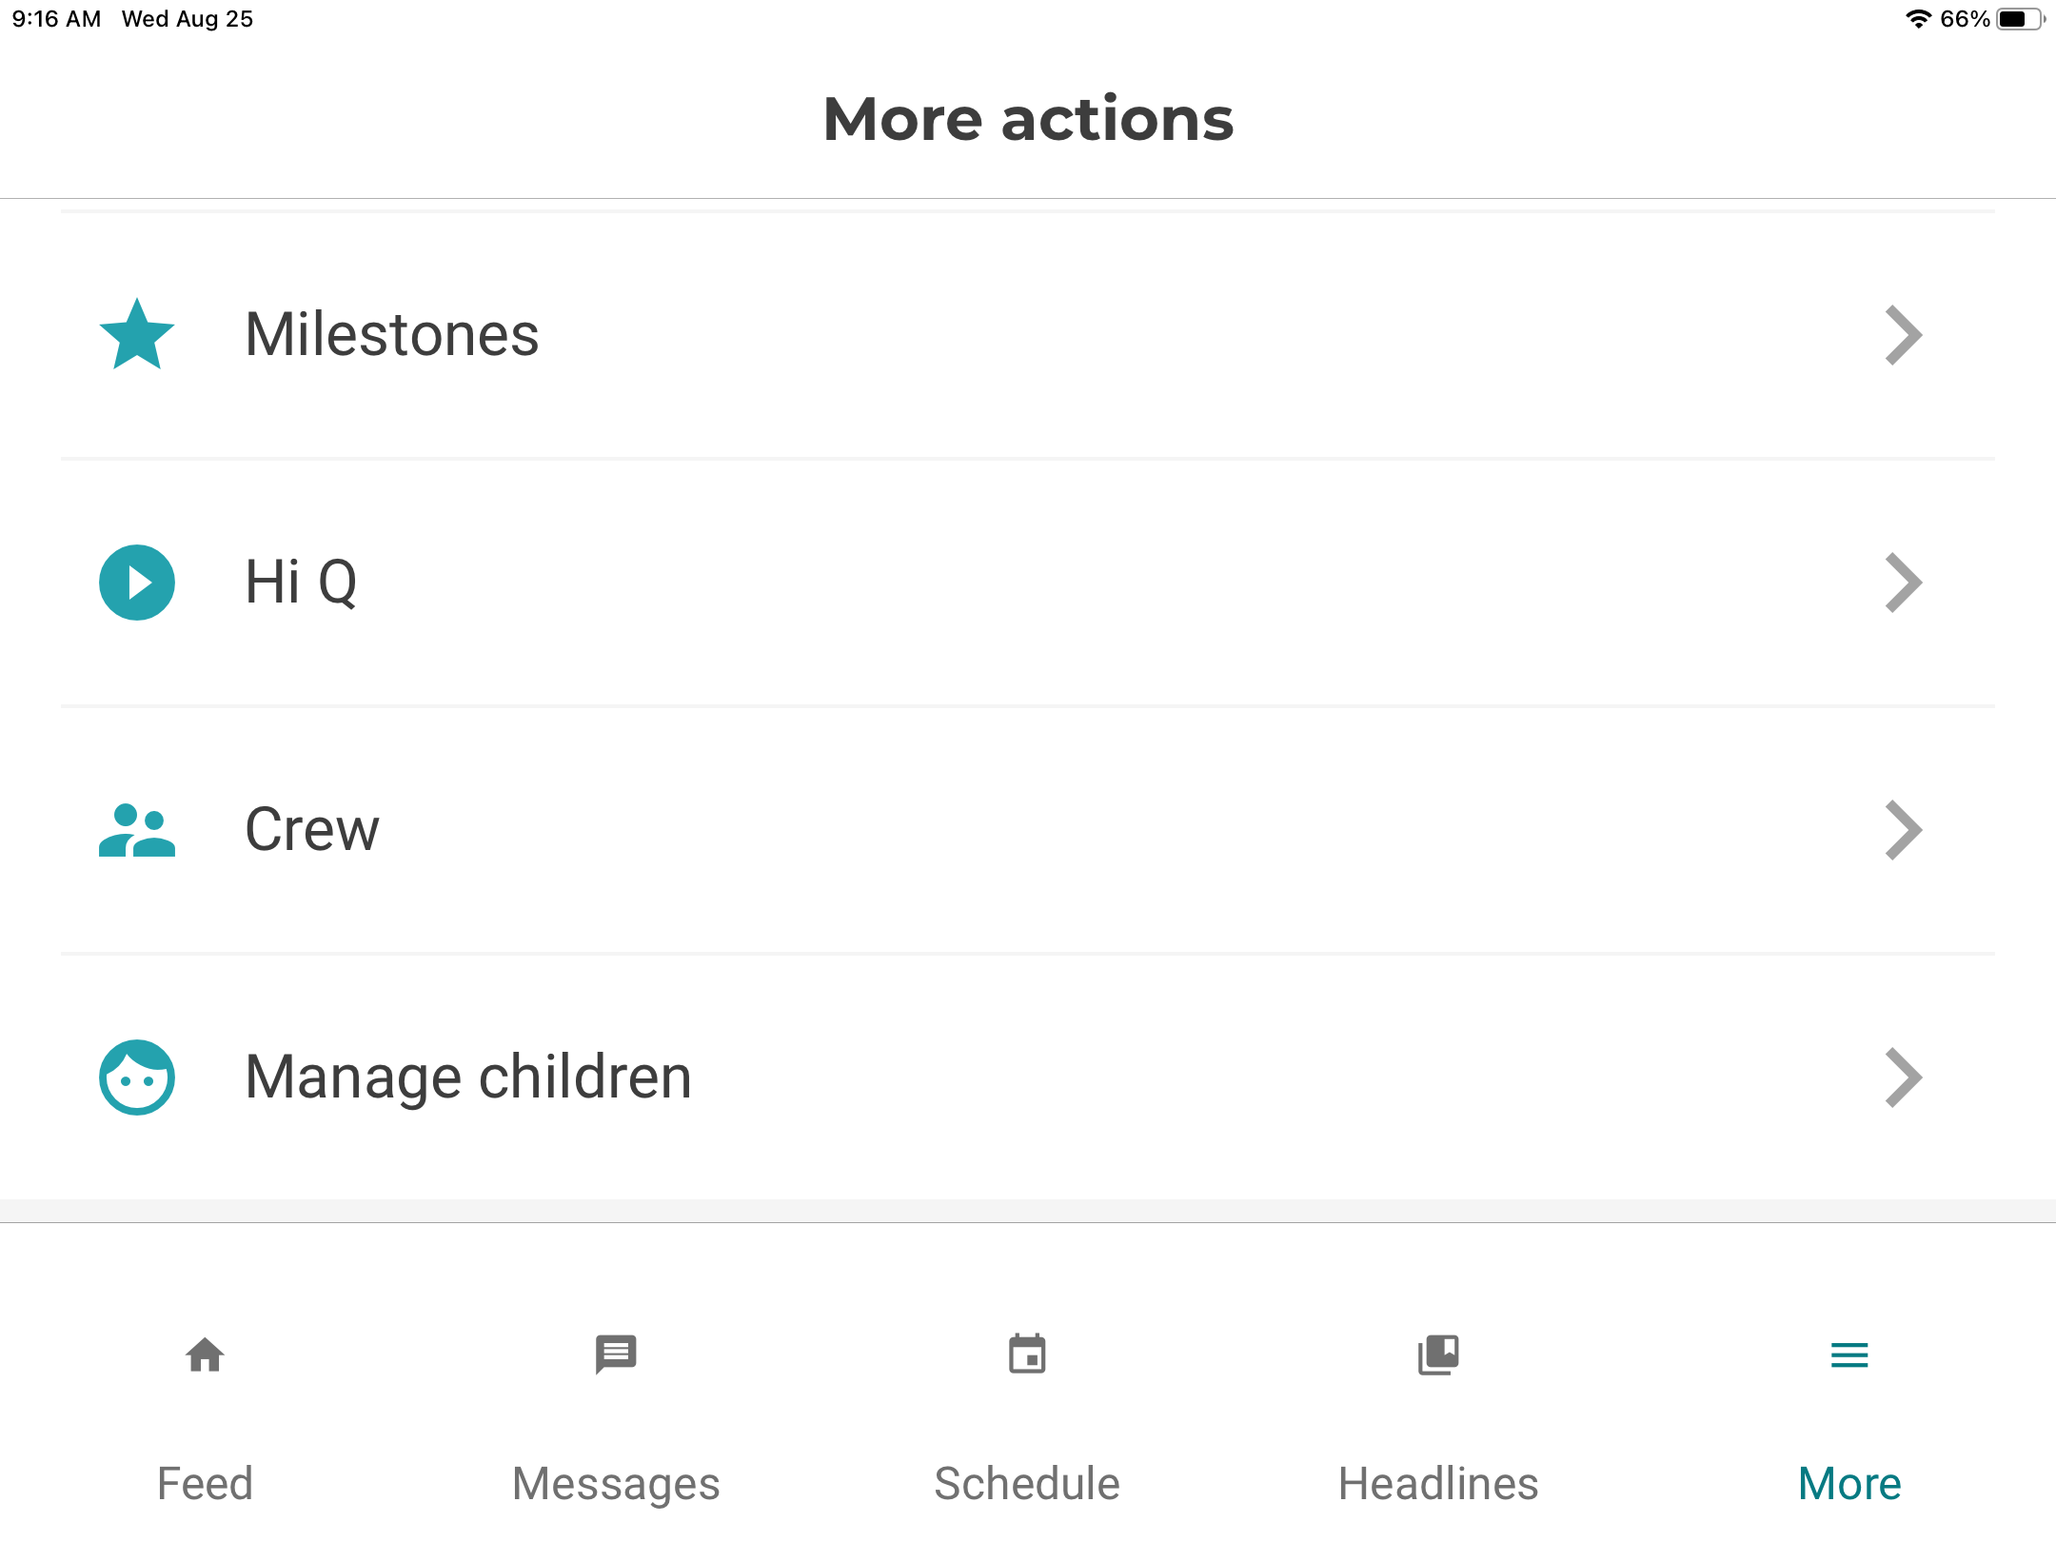This screenshot has width=2056, height=1542.
Task: Open the Headlines tab label
Action: [x=1438, y=1483]
